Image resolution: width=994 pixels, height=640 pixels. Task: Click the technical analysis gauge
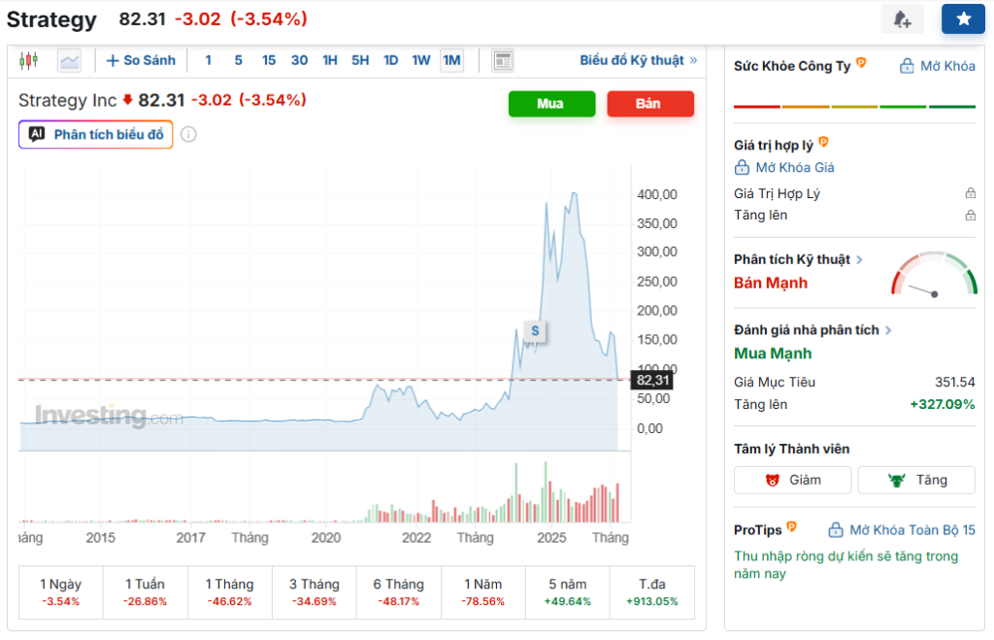point(934,274)
